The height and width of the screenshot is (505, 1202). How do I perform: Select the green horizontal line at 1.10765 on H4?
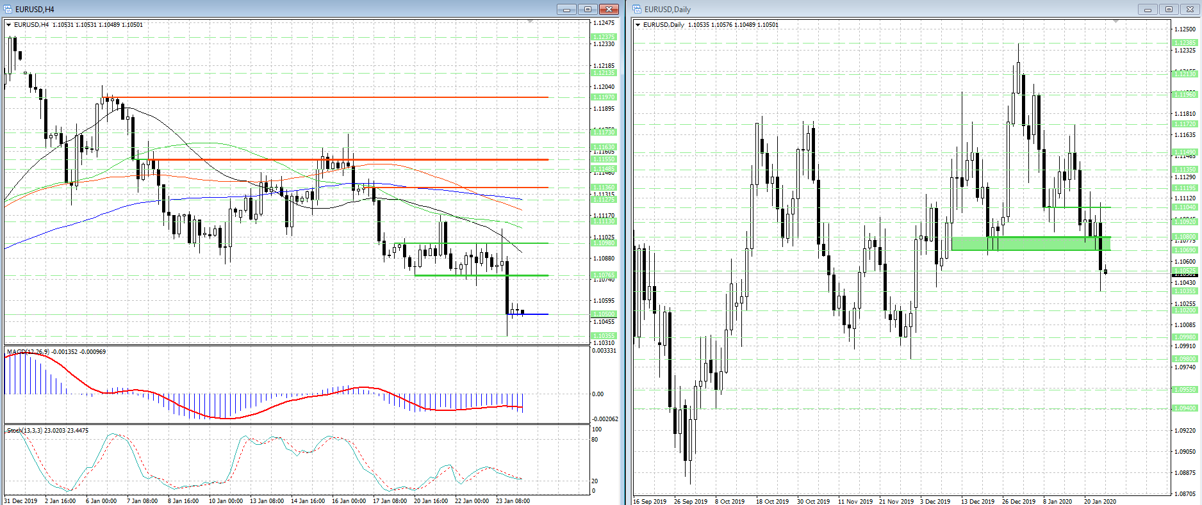click(x=481, y=275)
